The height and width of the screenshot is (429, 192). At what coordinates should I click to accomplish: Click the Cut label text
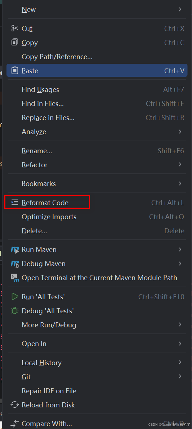click(x=27, y=28)
